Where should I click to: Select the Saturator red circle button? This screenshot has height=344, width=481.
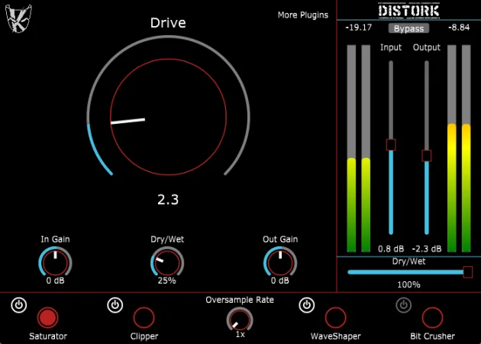48,317
